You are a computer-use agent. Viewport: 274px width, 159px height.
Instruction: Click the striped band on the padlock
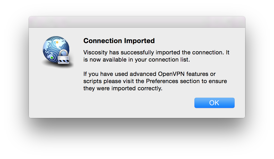[63, 61]
